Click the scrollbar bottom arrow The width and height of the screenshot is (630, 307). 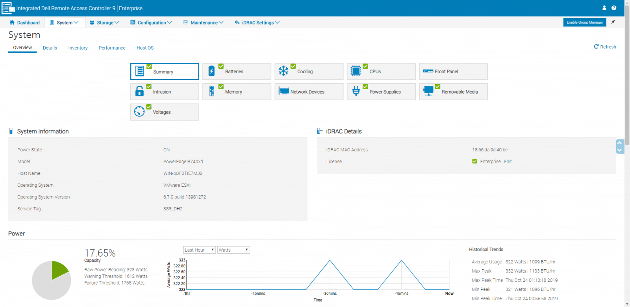[x=627, y=304]
